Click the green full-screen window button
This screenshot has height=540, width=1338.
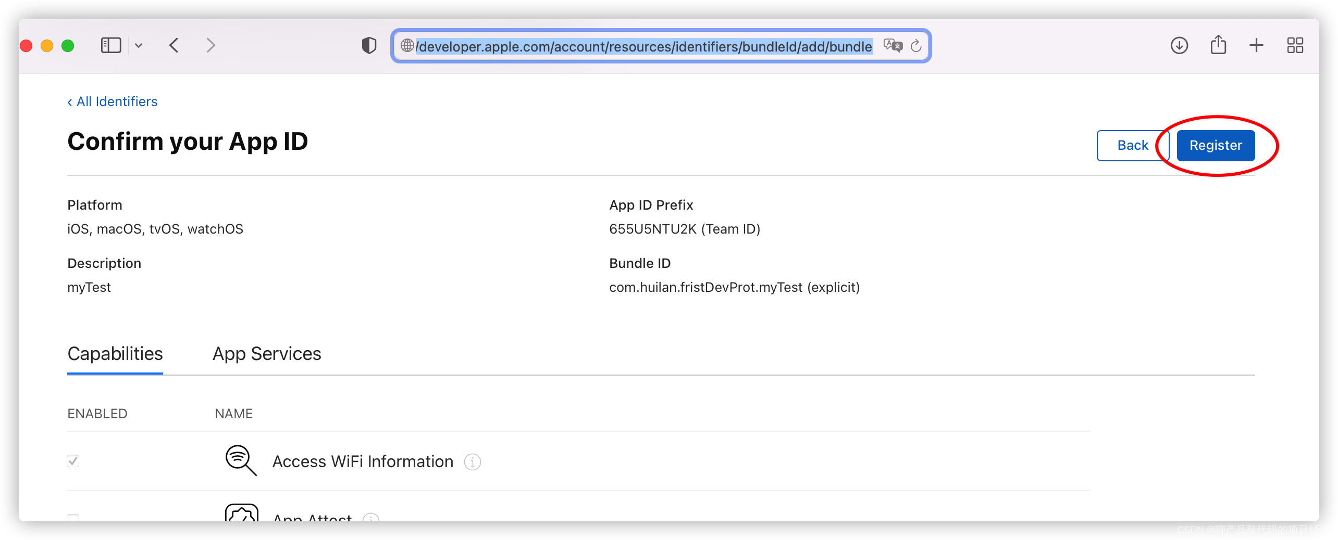[x=68, y=46]
